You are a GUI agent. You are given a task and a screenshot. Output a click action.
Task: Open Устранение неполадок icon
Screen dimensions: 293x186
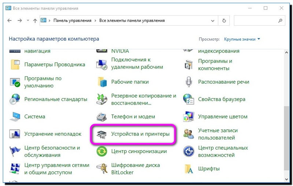pos(15,134)
